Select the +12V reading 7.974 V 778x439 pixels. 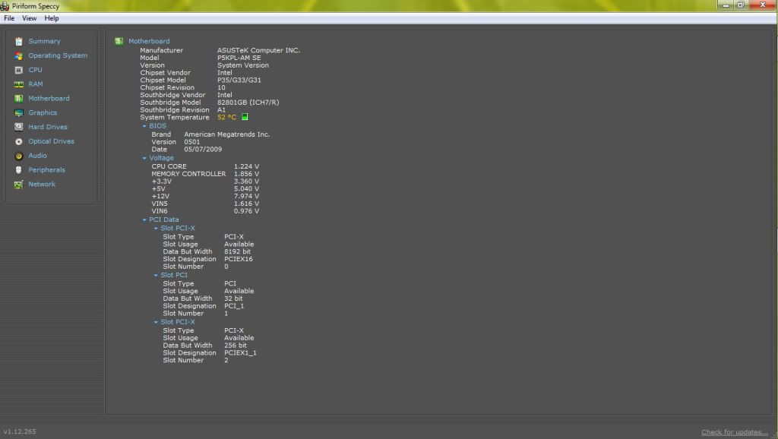(x=247, y=197)
